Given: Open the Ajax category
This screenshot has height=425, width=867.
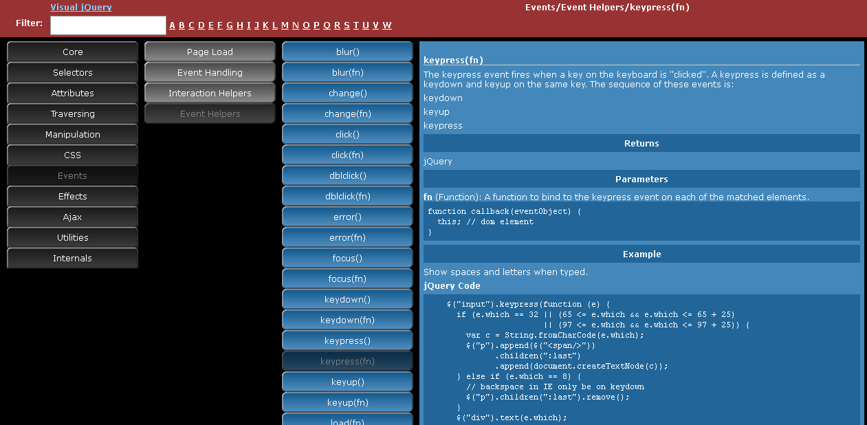Looking at the screenshot, I should [x=72, y=217].
